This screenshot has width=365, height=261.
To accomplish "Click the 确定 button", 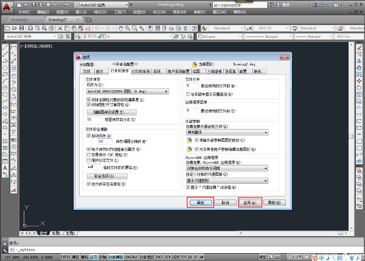I will pos(200,203).
